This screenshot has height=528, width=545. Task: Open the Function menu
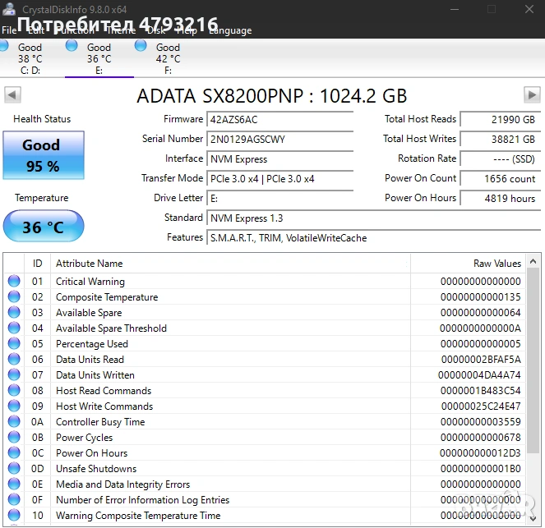pos(75,30)
